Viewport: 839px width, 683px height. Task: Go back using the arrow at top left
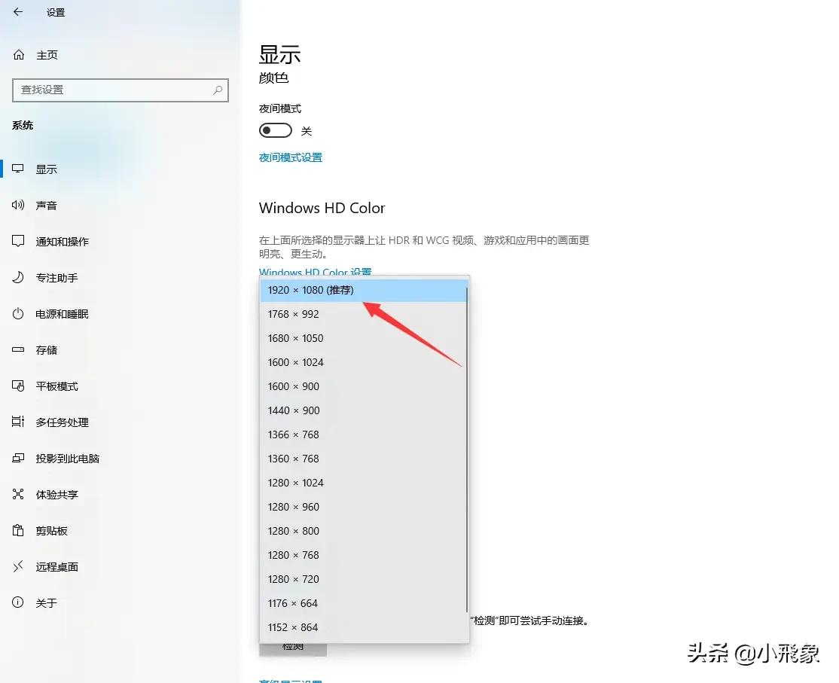click(x=17, y=12)
